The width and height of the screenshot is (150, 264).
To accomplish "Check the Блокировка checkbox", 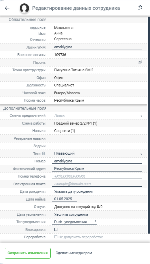I will pos(56,229).
